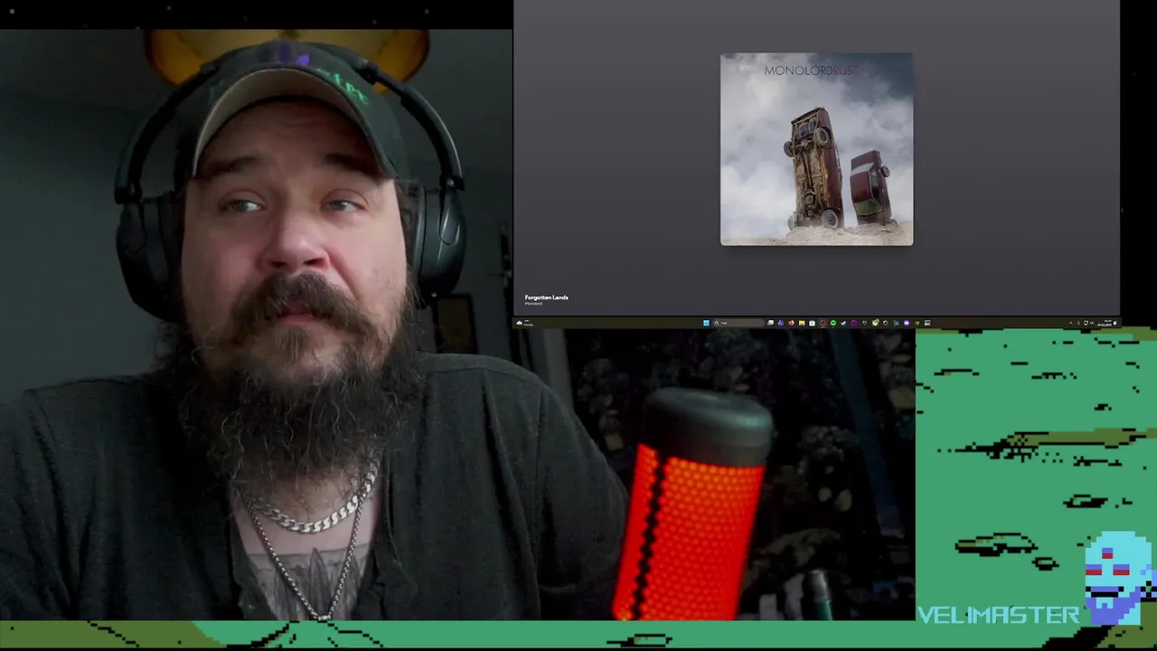Open the taskbar clock and date
This screenshot has height=651, width=1157.
[1105, 323]
